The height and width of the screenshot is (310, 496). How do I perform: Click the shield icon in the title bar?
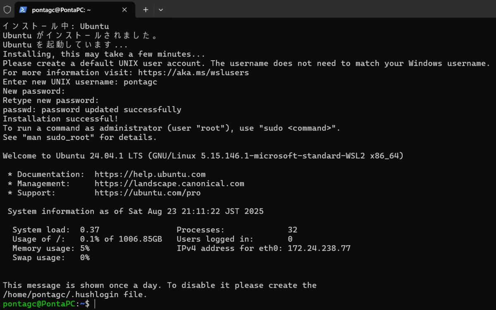click(x=7, y=9)
